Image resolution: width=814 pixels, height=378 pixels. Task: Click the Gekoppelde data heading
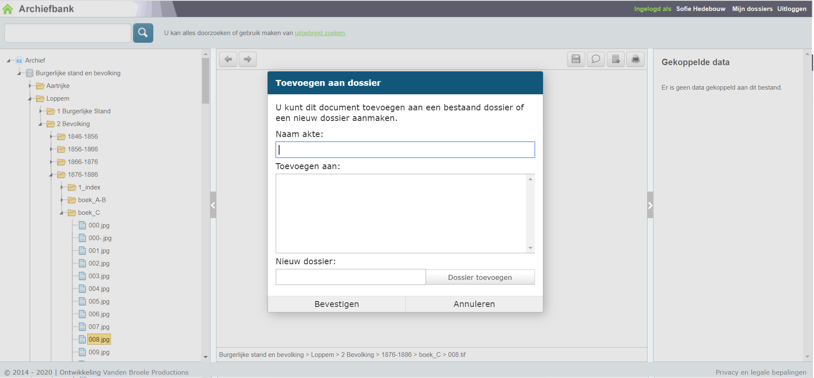pyautogui.click(x=695, y=62)
